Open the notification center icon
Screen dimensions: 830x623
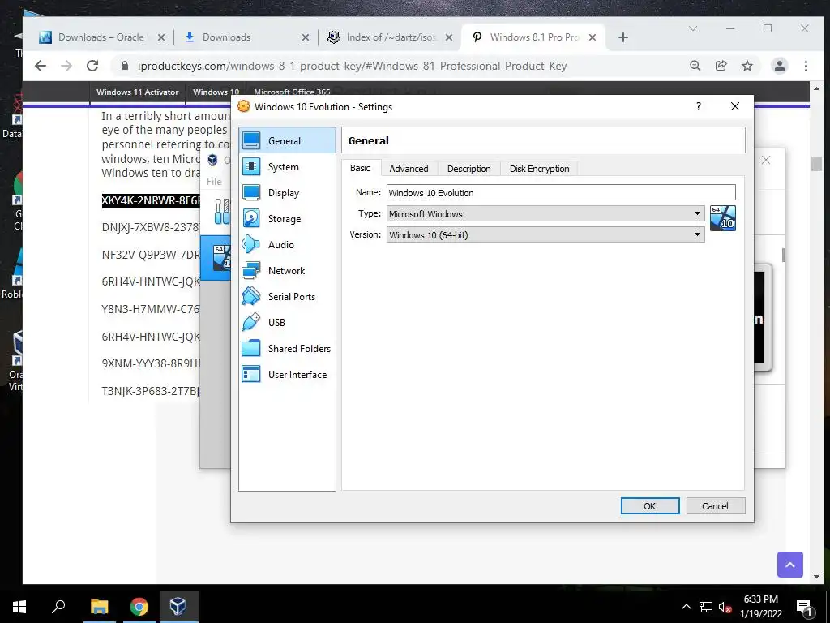click(x=805, y=608)
